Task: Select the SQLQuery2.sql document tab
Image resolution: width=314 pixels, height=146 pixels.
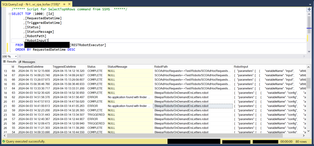Action: point(31,4)
